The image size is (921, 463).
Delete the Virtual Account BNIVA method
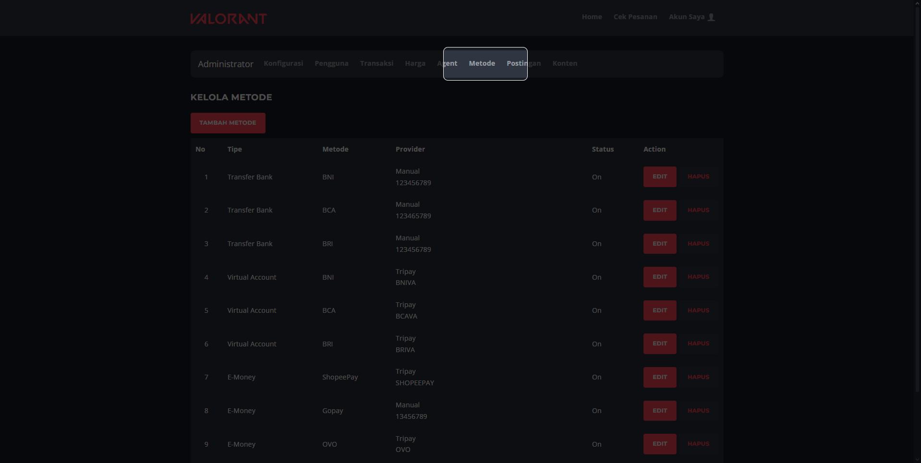tap(698, 277)
